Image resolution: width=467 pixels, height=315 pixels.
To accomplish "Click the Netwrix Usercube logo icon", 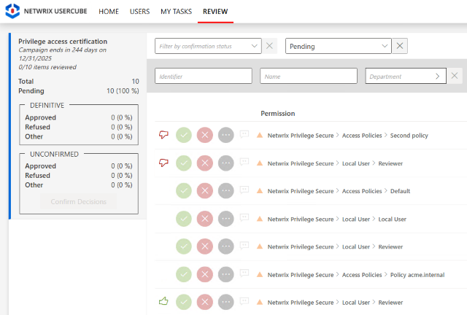I will pyautogui.click(x=12, y=11).
